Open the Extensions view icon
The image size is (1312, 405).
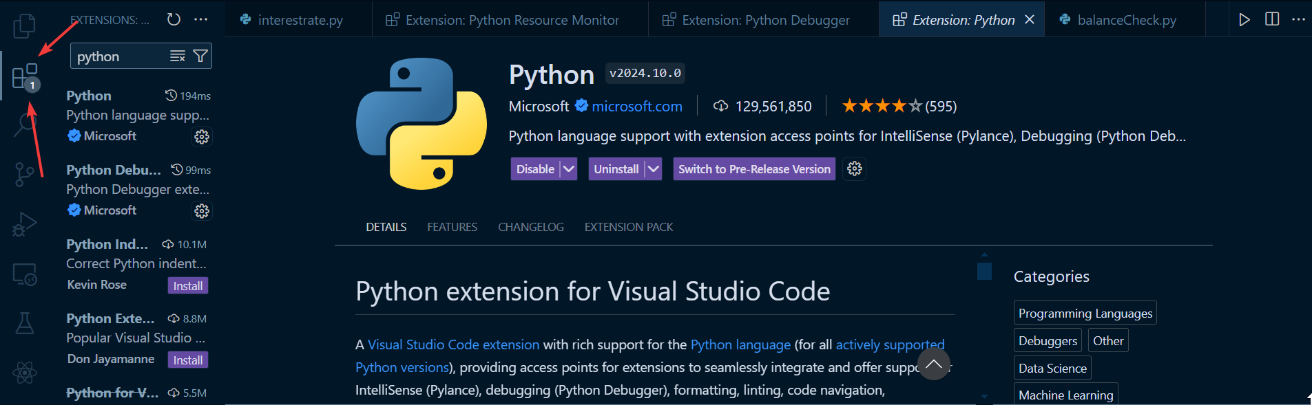tap(25, 76)
